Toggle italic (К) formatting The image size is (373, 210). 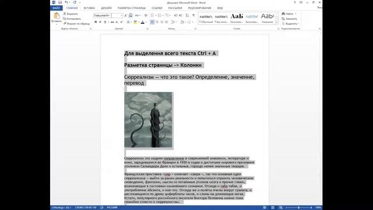pos(100,22)
